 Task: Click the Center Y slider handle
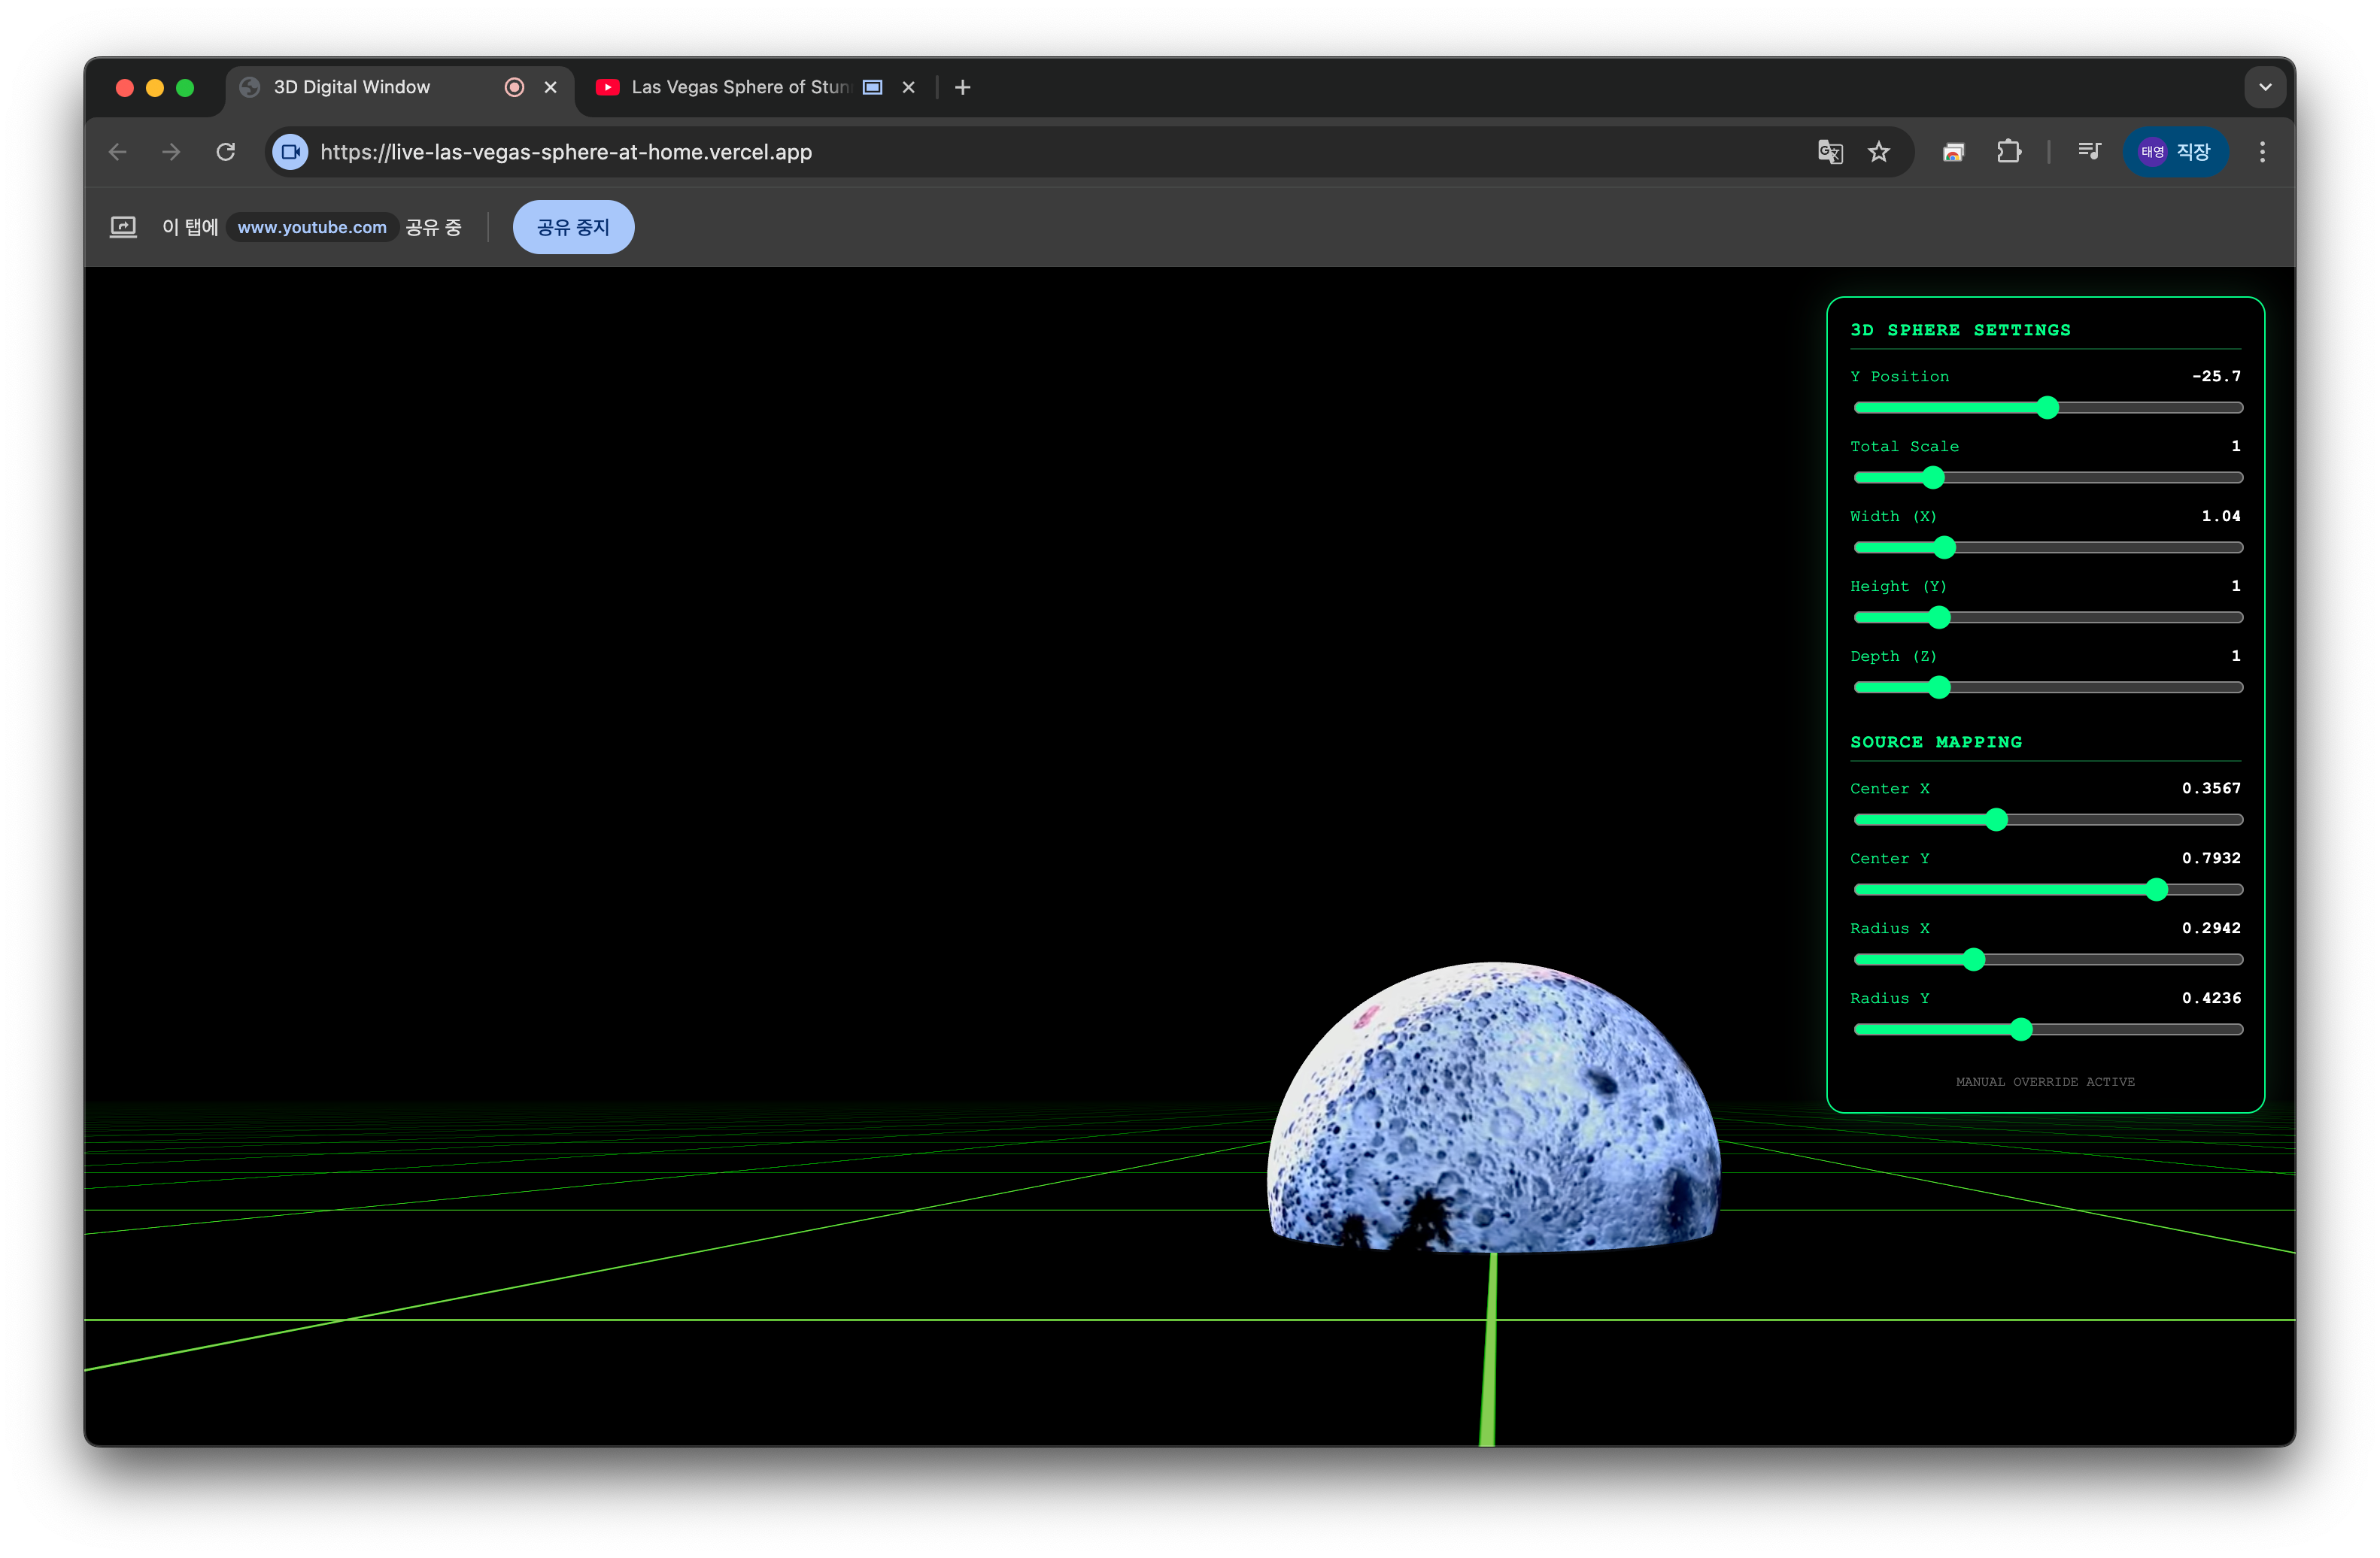coord(2156,890)
